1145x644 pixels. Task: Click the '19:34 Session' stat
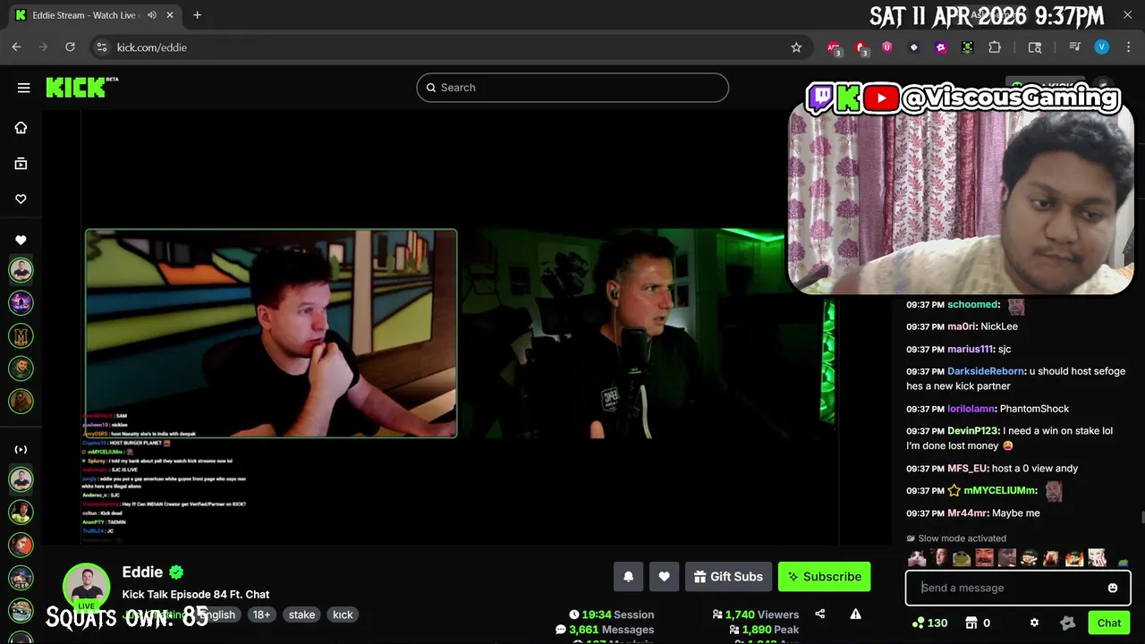point(612,614)
